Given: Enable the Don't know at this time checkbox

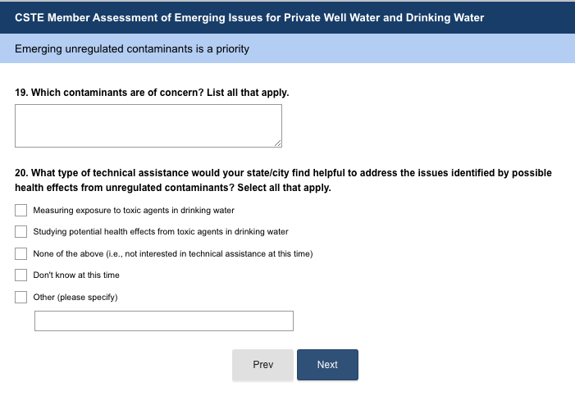Looking at the screenshot, I should (21, 275).
